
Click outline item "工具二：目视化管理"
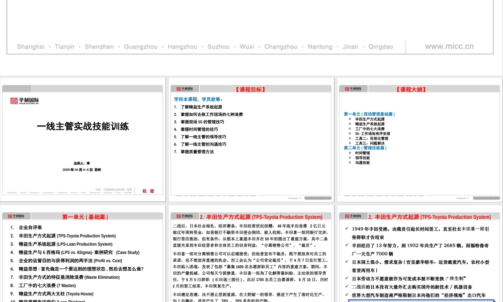(x=372, y=138)
